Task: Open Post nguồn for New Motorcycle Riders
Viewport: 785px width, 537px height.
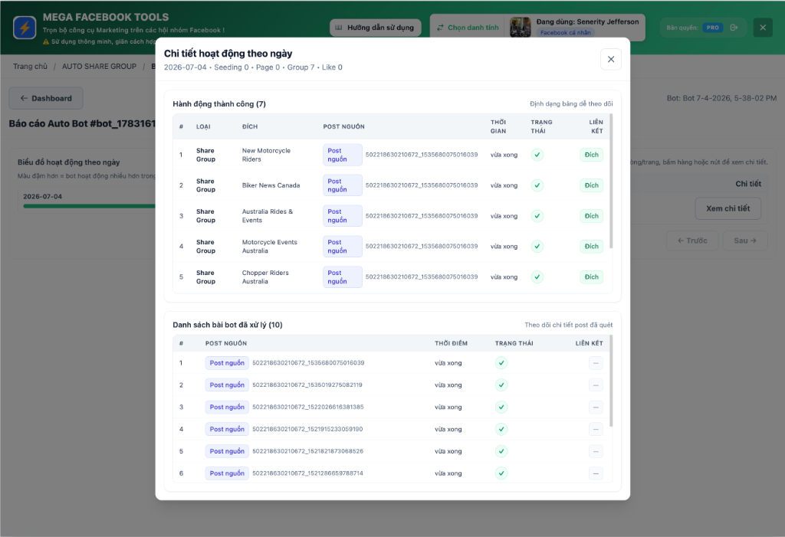Action: [343, 155]
